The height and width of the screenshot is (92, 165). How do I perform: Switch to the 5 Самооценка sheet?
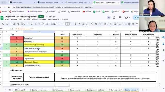point(74,90)
